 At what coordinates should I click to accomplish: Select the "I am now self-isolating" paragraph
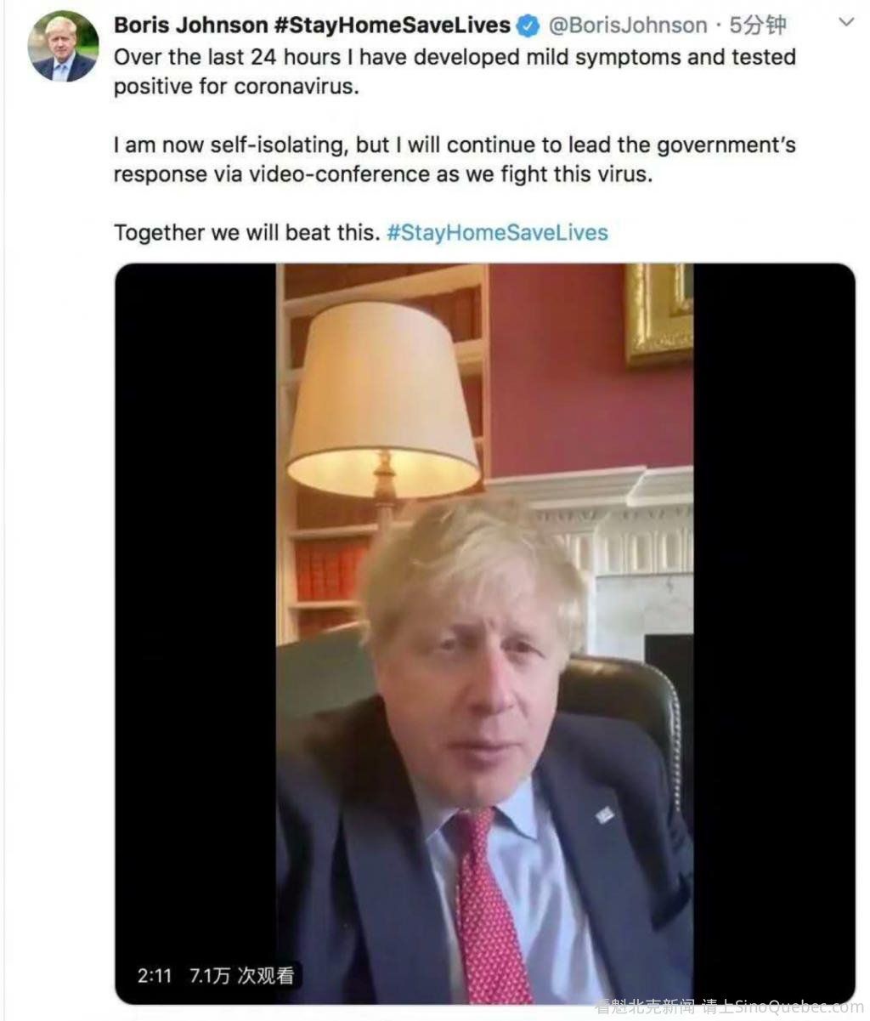click(x=455, y=159)
